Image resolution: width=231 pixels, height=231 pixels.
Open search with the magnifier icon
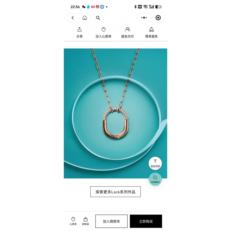(x=98, y=18)
